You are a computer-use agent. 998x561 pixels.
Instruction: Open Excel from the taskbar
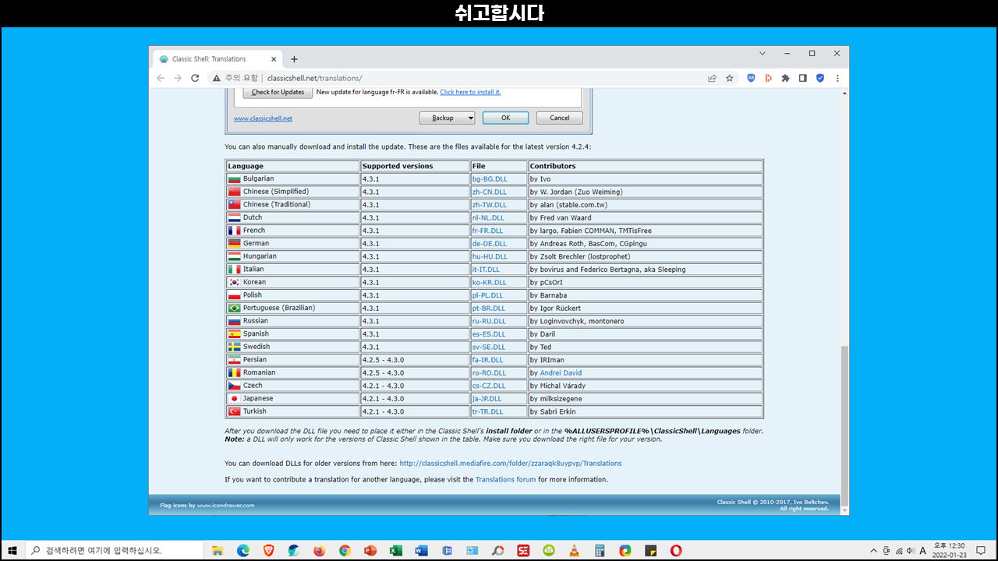click(395, 550)
